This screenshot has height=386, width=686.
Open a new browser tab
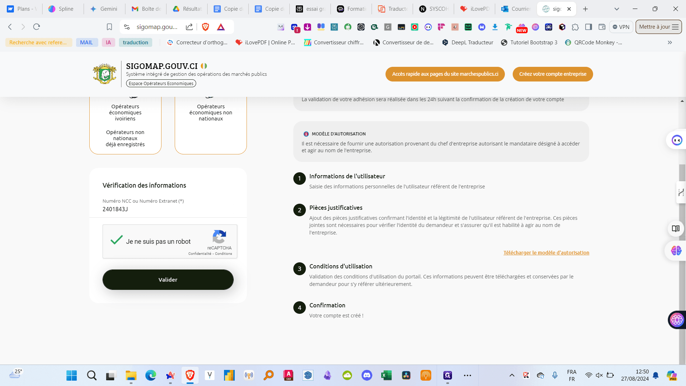coord(585,9)
